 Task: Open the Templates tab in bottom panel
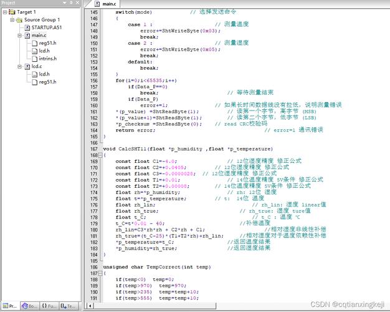pyautogui.click(x=69, y=306)
